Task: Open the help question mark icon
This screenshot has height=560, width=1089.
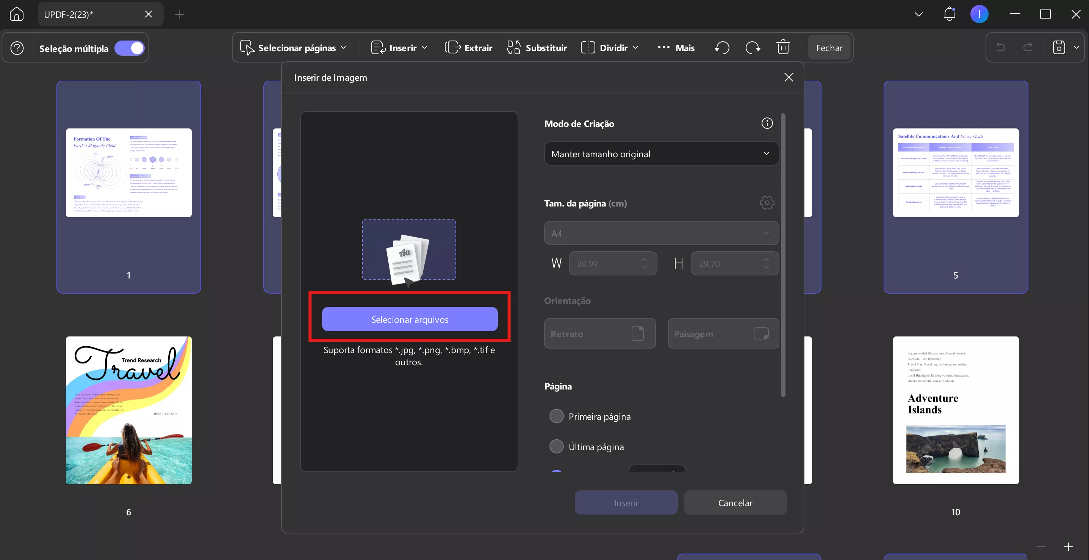Action: click(x=17, y=48)
